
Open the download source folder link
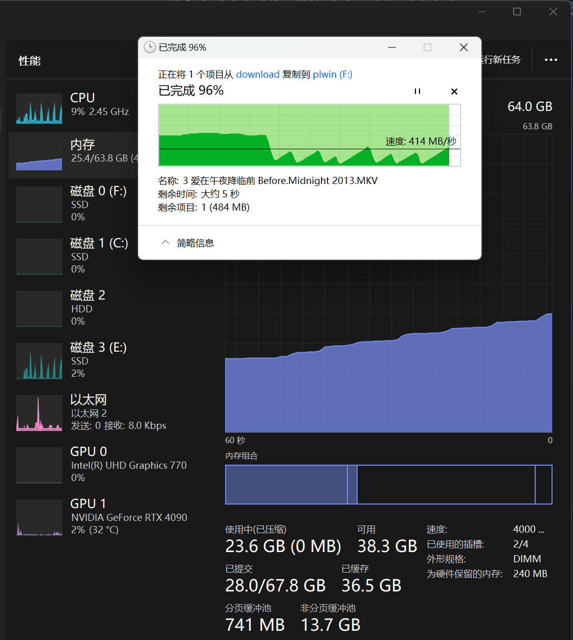[x=257, y=75]
